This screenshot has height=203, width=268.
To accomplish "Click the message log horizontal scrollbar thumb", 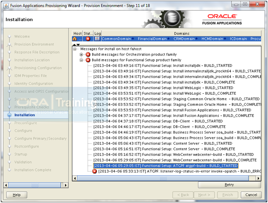I will (163, 179).
